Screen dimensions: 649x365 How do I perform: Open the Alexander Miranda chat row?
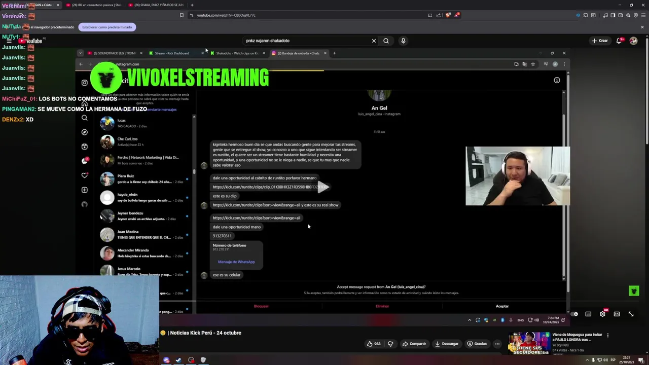[x=143, y=253]
